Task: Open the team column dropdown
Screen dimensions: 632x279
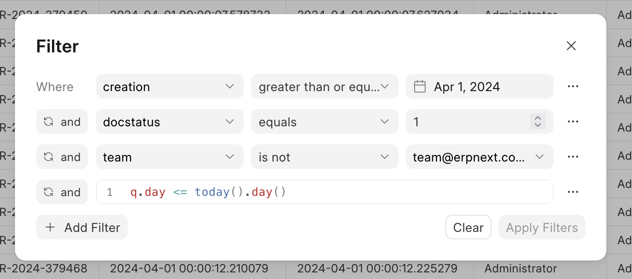Action: (x=169, y=157)
